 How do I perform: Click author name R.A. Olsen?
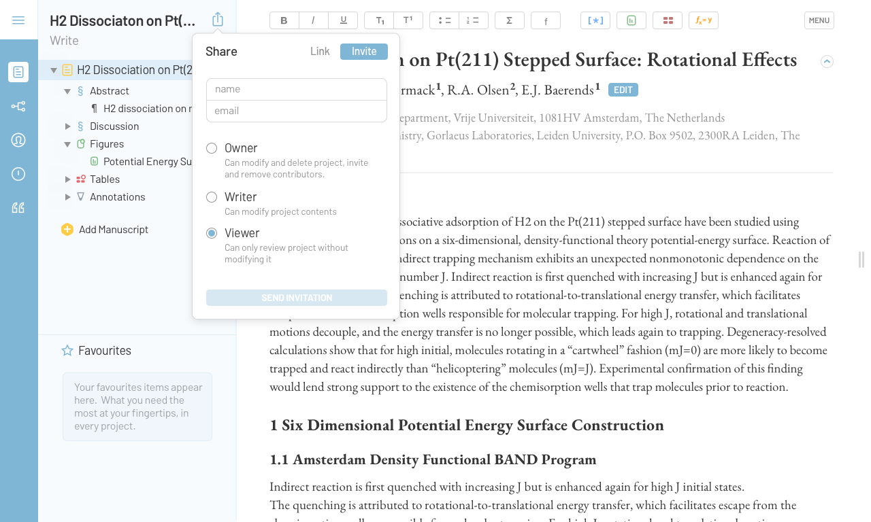pos(479,90)
